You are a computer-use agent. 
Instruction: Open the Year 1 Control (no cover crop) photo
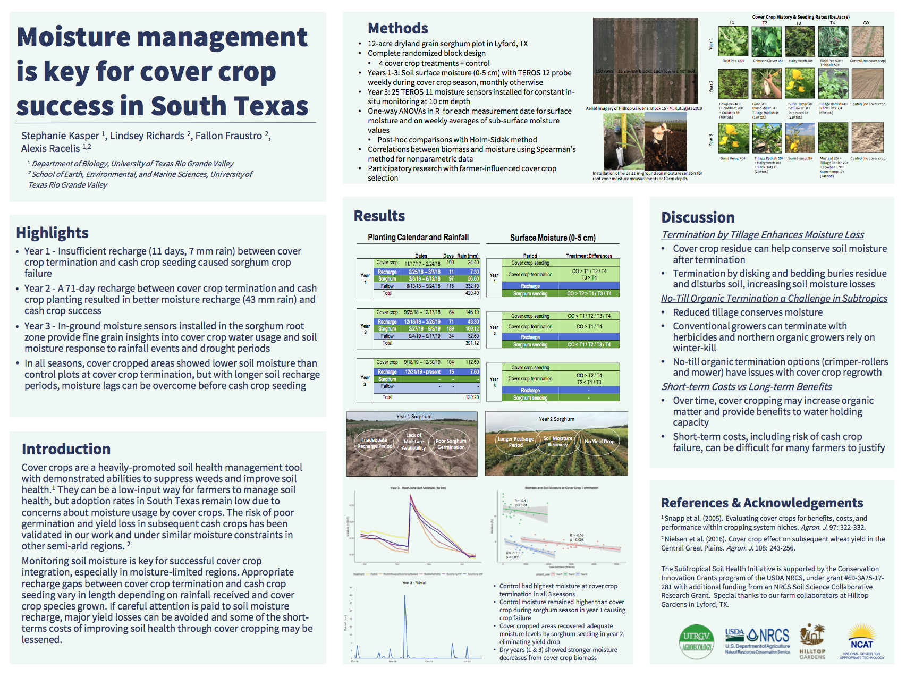point(868,41)
